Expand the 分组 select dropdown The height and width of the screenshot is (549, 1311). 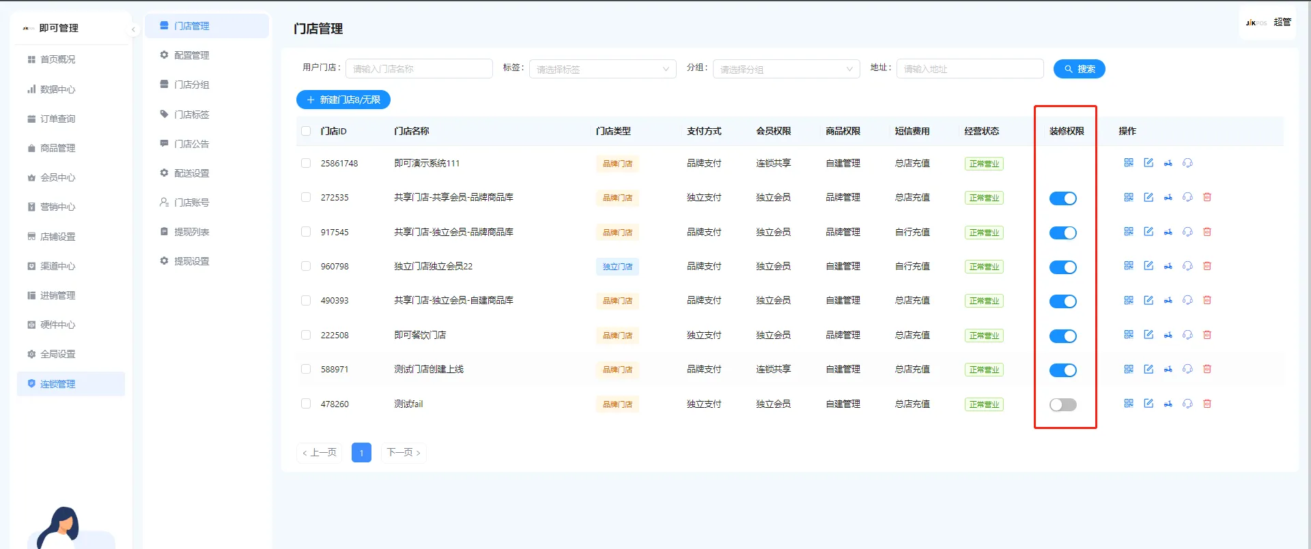point(785,69)
